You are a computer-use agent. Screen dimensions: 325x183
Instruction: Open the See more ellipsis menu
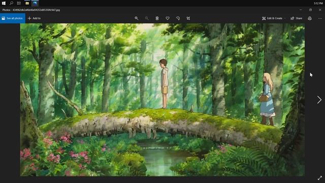320,18
